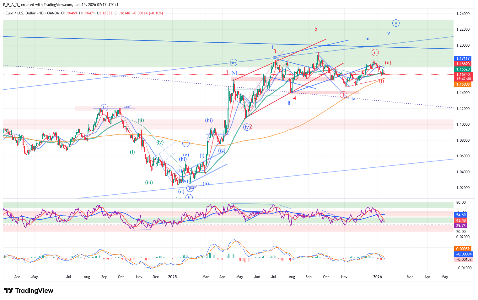Image resolution: width=478 pixels, height=300 pixels.
Task: Click the MACD 0.00059 value label
Action: click(463, 249)
